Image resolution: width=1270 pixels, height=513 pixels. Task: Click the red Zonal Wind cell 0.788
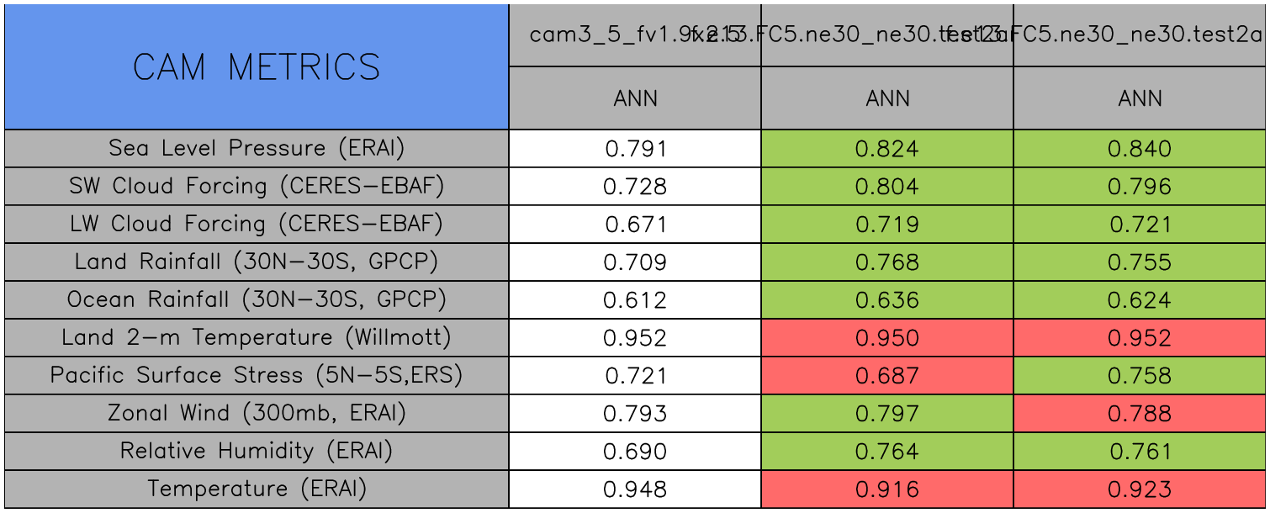pyautogui.click(x=1140, y=414)
